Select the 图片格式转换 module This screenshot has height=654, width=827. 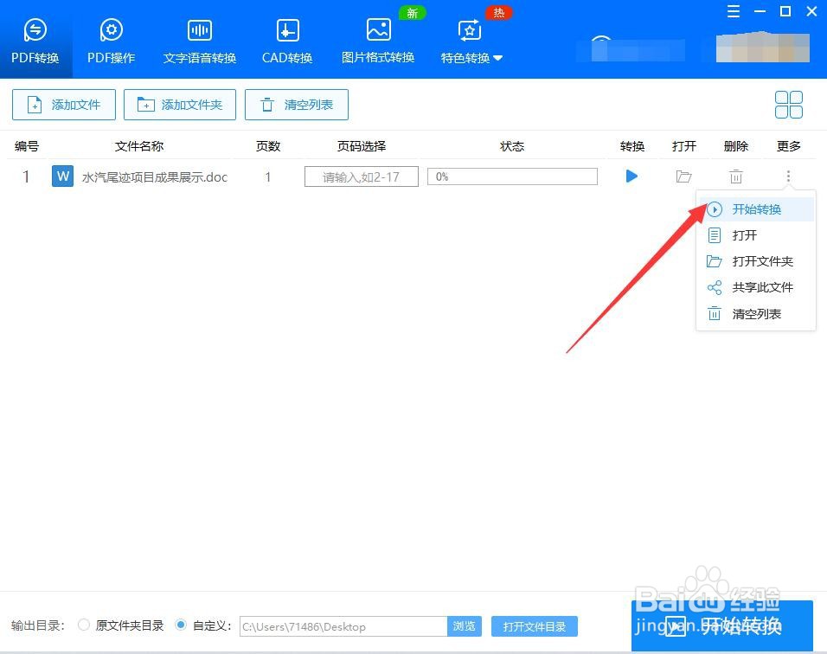[x=378, y=38]
